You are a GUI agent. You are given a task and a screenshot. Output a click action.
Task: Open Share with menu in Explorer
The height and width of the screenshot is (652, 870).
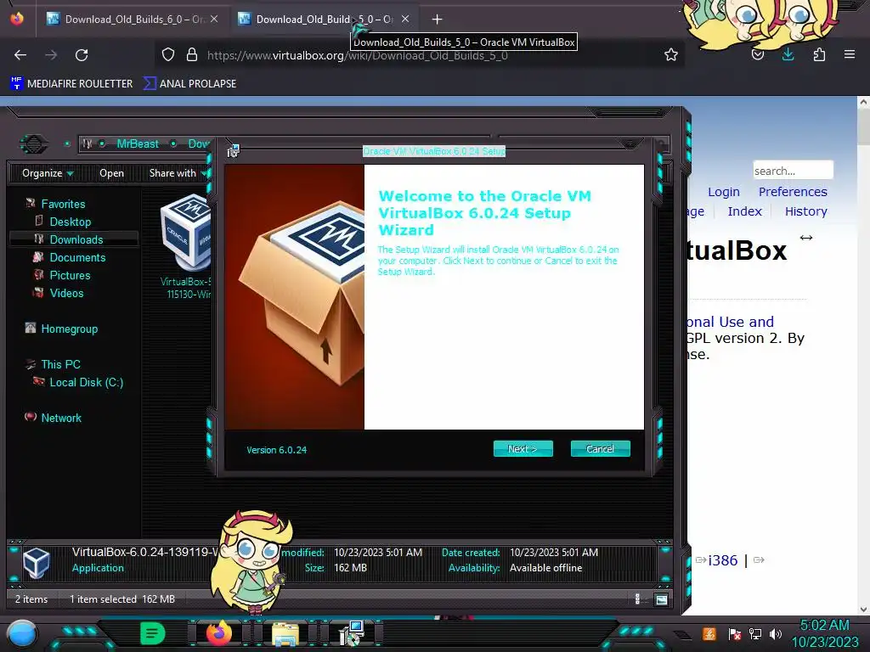177,173
